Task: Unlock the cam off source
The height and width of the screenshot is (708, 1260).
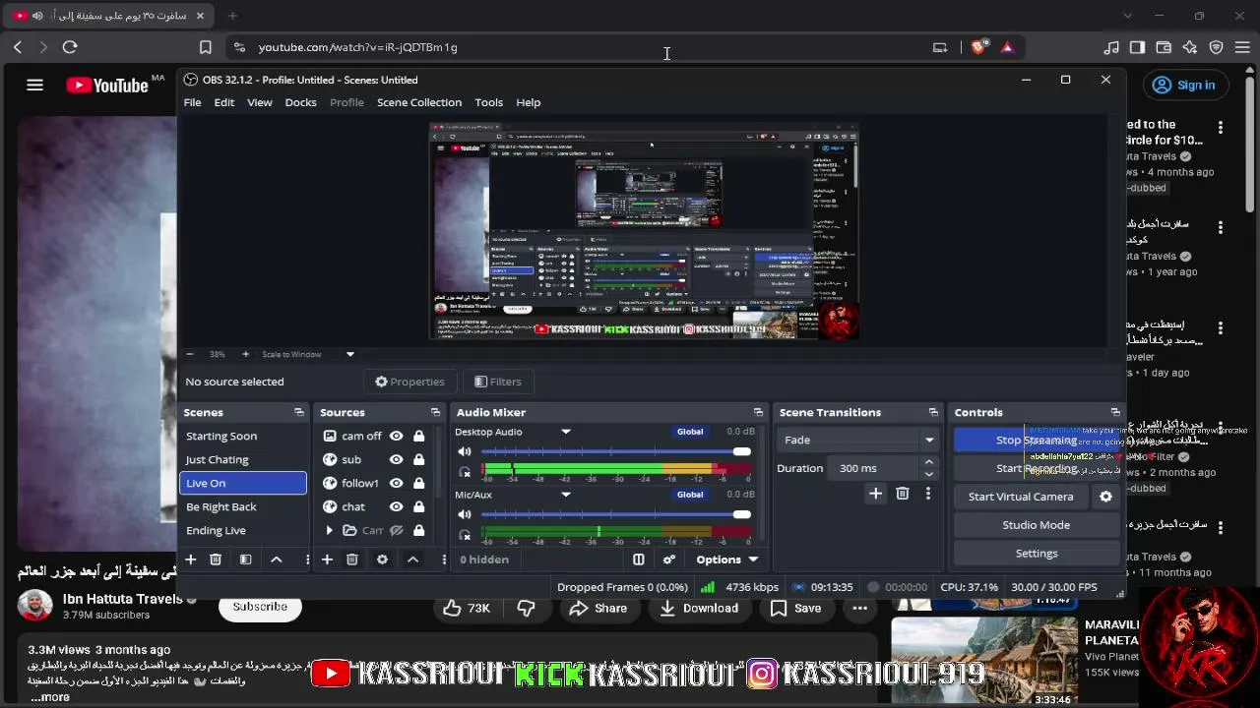Action: 418,436
